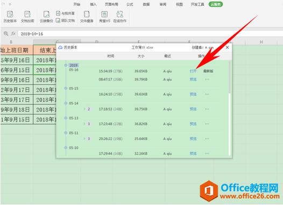This screenshot has height=205, width=283.
Task: Click the 最新版 latest version label
Action: coord(208,71)
